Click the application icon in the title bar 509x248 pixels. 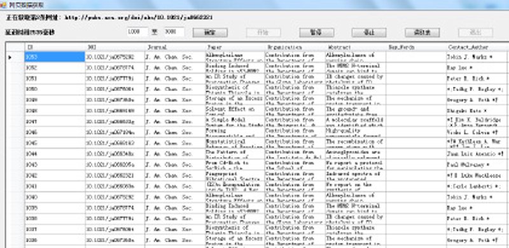pyautogui.click(x=4, y=5)
